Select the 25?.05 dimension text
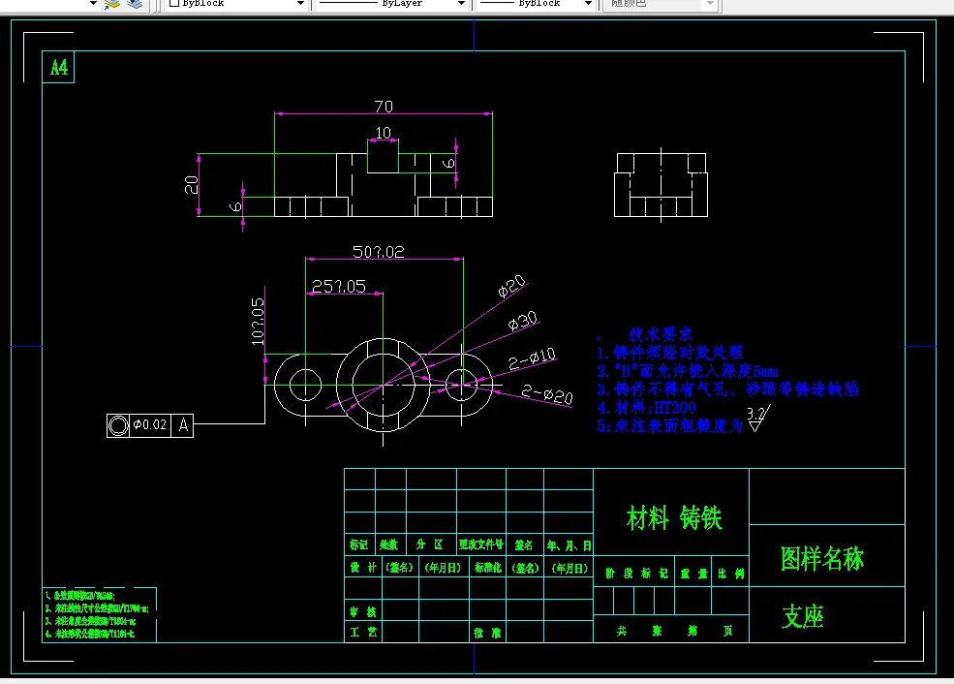 [x=339, y=287]
